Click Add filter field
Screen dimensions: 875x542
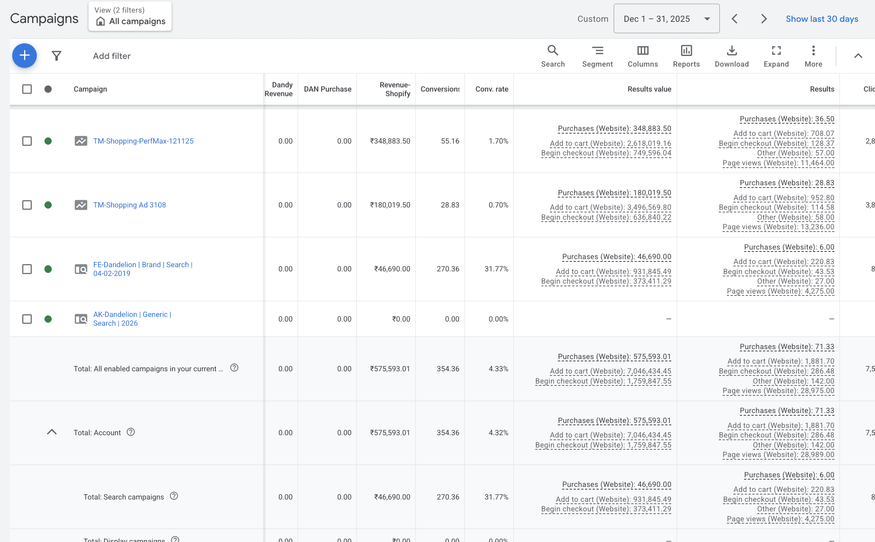[112, 56]
